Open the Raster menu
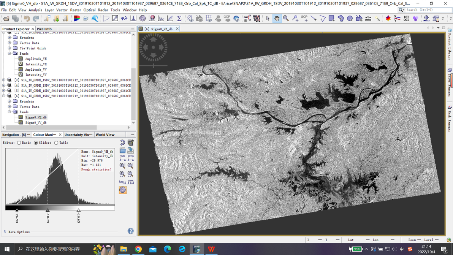Image resolution: width=453 pixels, height=255 pixels. [75, 10]
